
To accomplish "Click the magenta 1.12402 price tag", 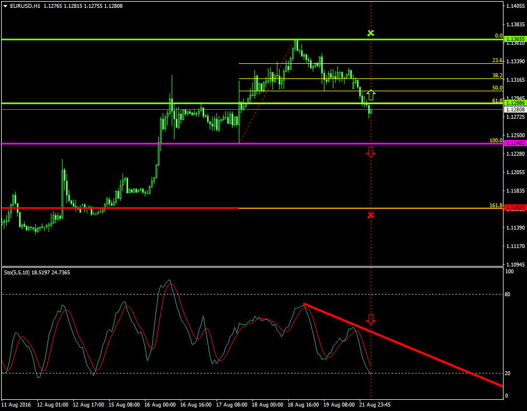I will tap(514, 143).
